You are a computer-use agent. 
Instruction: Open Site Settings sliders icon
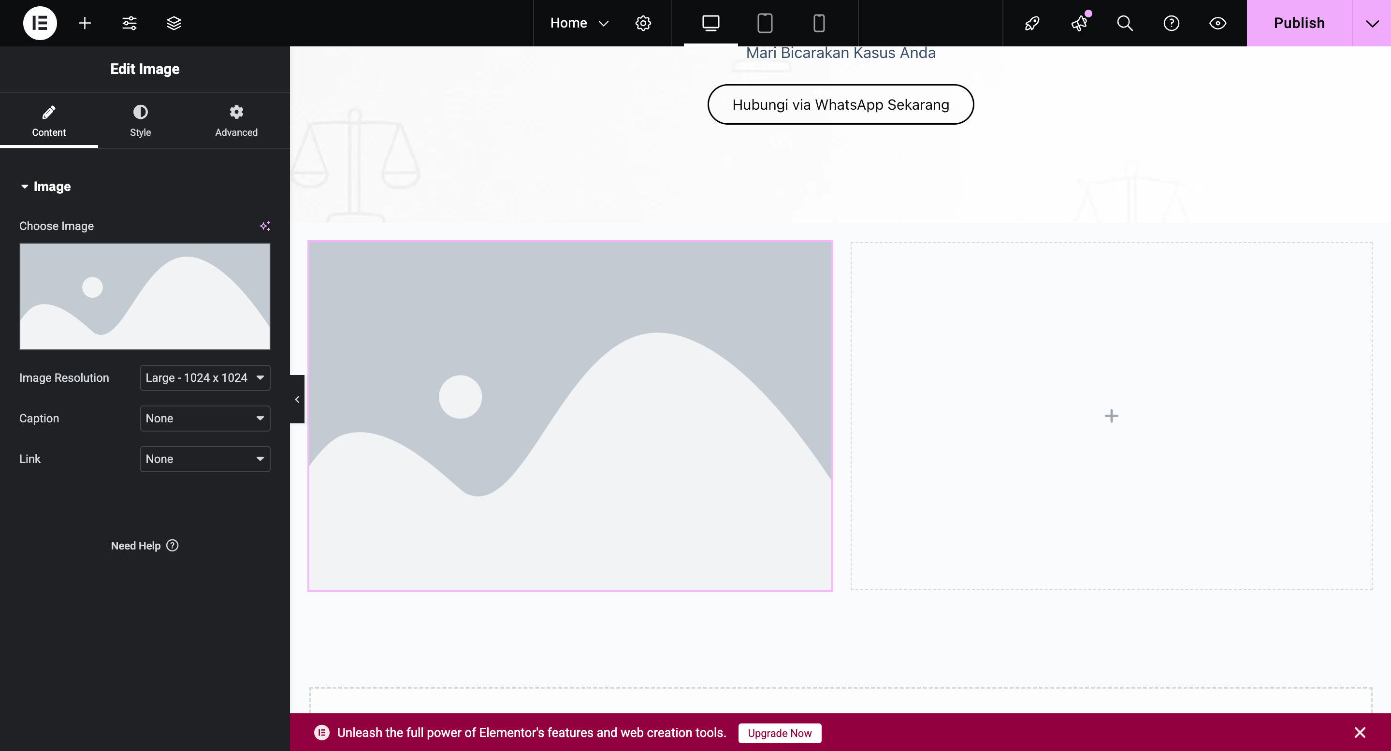point(129,23)
